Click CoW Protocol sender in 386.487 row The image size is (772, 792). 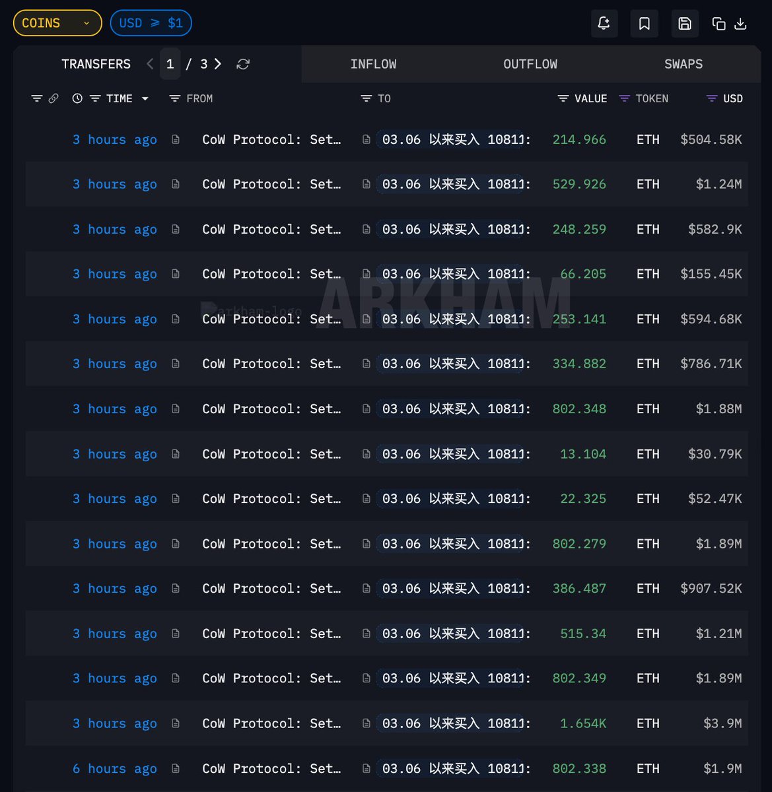tap(271, 588)
